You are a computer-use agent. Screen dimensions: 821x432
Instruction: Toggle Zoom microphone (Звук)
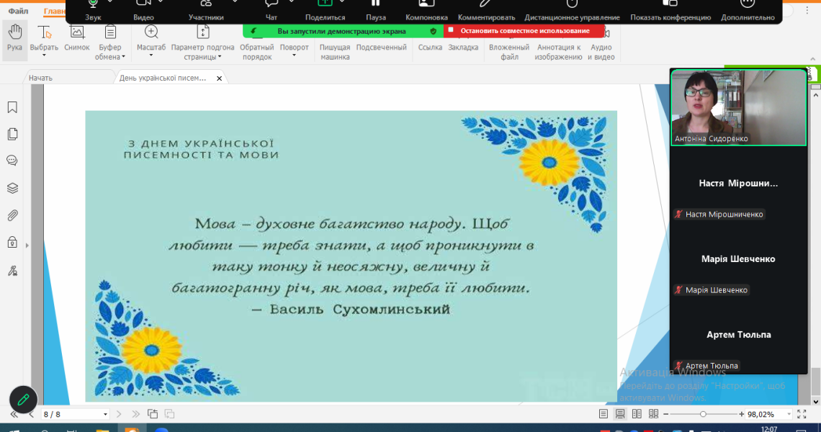point(93,11)
